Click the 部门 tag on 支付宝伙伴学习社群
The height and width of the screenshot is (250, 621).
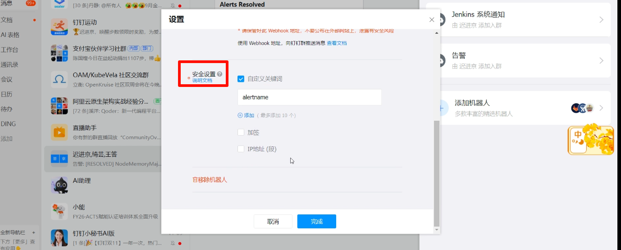pos(147,48)
